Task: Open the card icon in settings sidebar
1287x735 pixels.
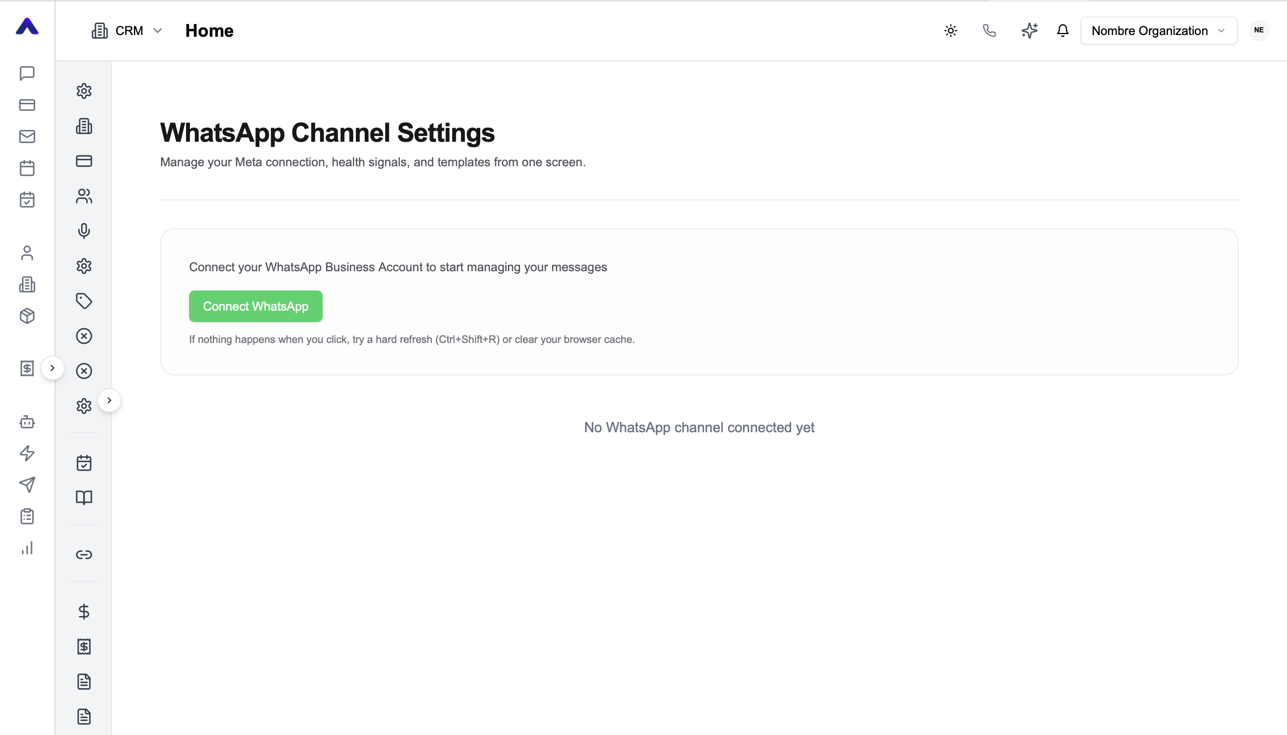Action: click(84, 161)
